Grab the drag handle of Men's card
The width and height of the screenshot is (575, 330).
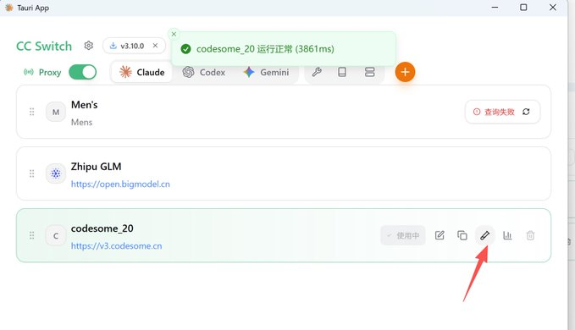tap(32, 112)
